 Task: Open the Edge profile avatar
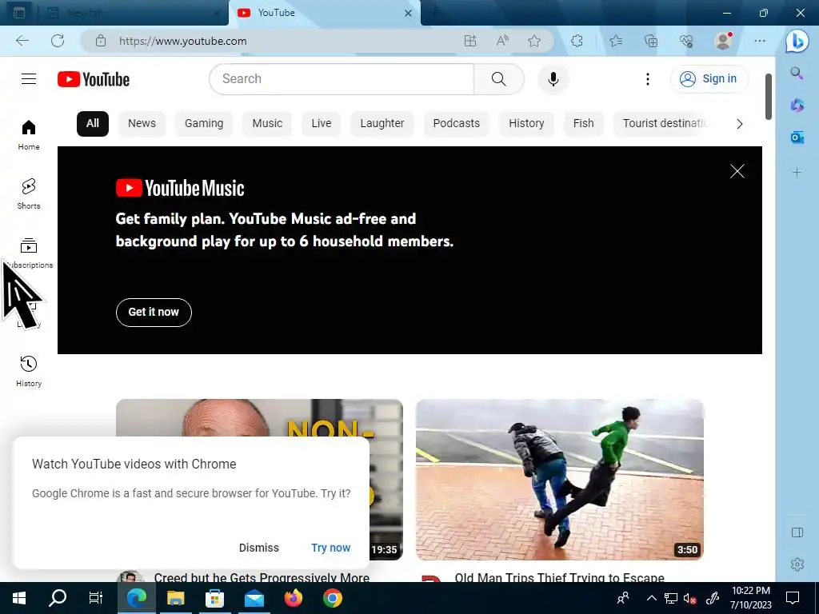point(723,41)
